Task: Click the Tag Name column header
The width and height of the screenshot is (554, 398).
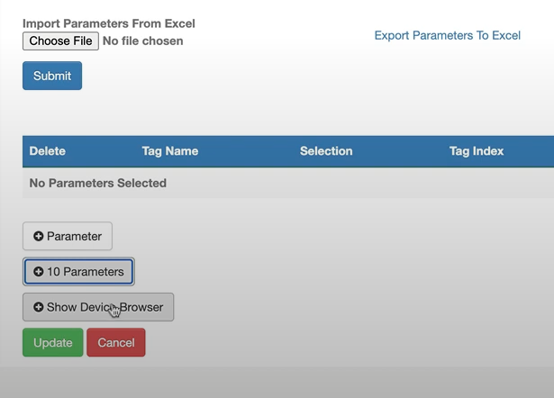Action: click(x=170, y=151)
